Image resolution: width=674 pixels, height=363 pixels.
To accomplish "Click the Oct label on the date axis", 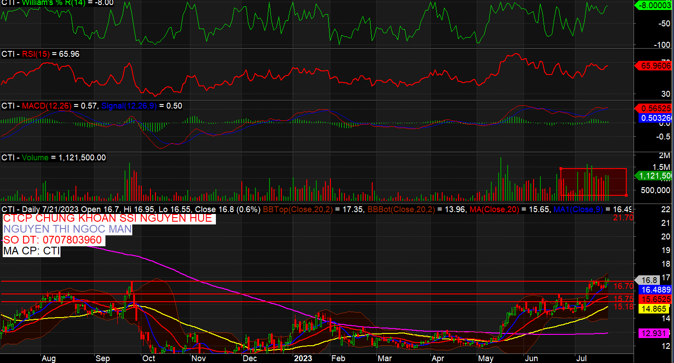I will pos(148,358).
